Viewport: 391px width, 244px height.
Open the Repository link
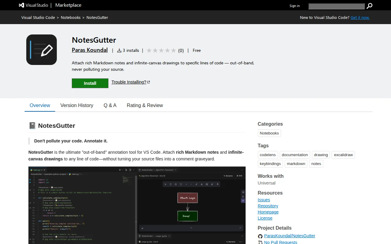[268, 206]
